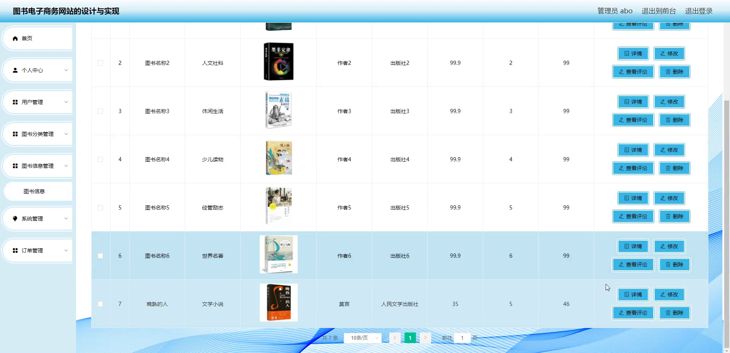Image resolution: width=730 pixels, height=353 pixels.
Task: Open 详情 for 图书名称6
Action: tap(633, 246)
